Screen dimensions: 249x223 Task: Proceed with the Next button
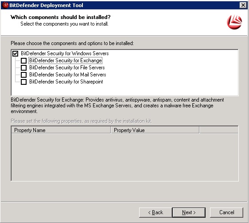189,212
